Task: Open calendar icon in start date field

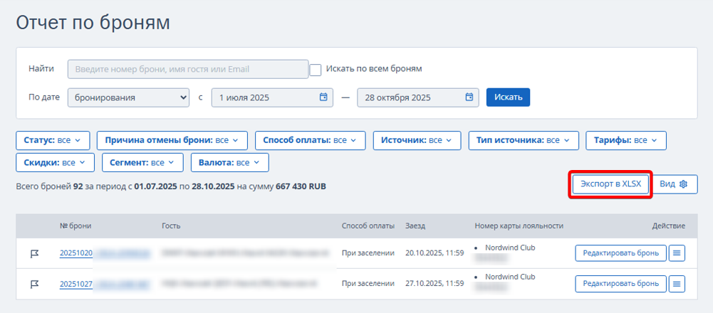Action: [323, 97]
